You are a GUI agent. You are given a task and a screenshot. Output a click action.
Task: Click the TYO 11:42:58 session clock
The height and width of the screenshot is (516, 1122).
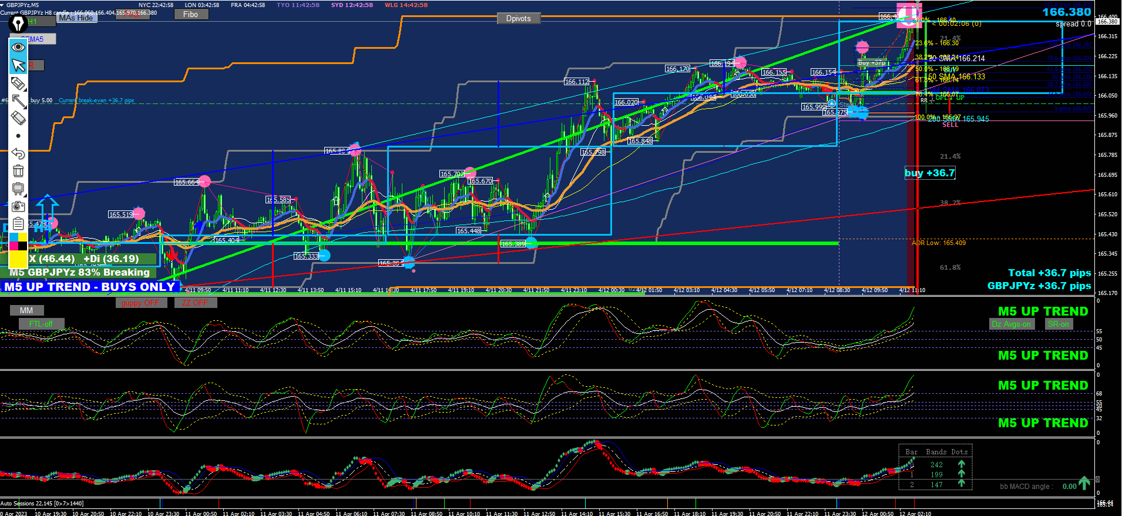click(x=298, y=5)
